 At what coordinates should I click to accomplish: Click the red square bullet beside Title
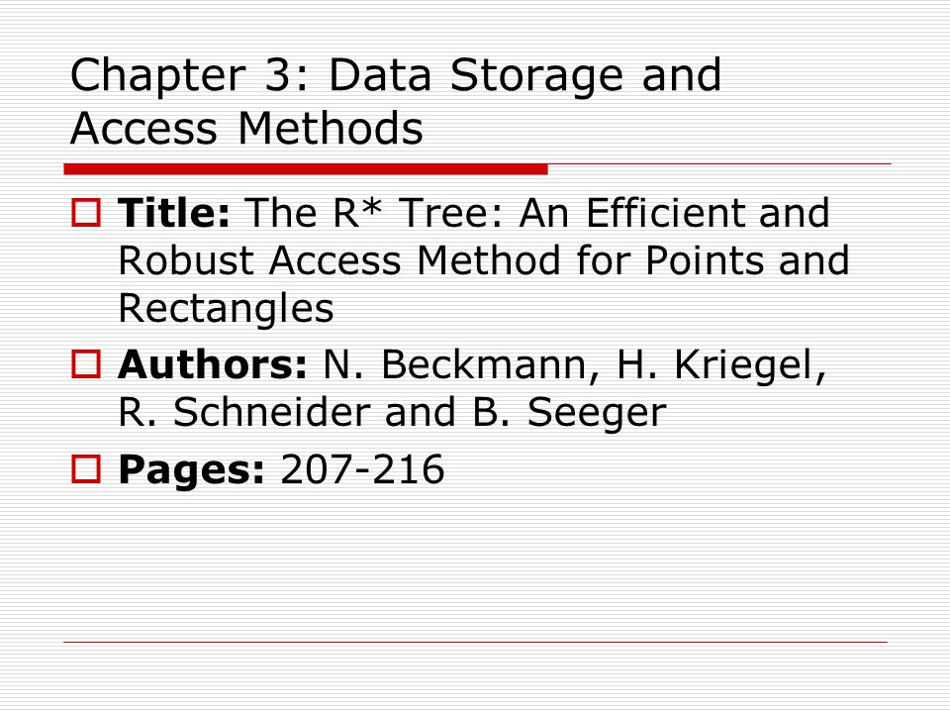click(x=86, y=213)
